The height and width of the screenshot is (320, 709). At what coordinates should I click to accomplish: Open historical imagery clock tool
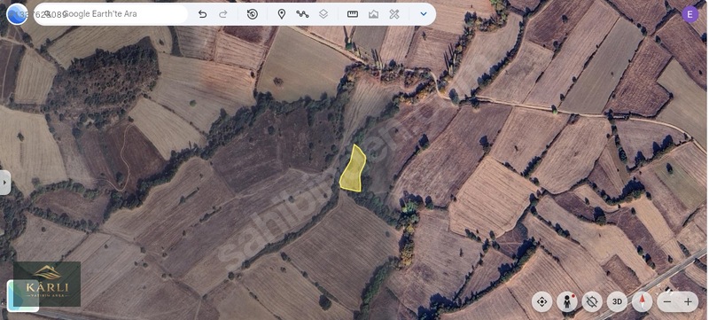[253, 14]
